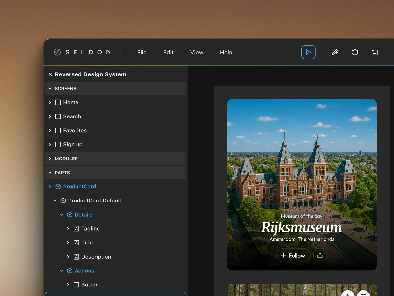Select the Search screen label
This screenshot has width=394, height=296.
72,116
